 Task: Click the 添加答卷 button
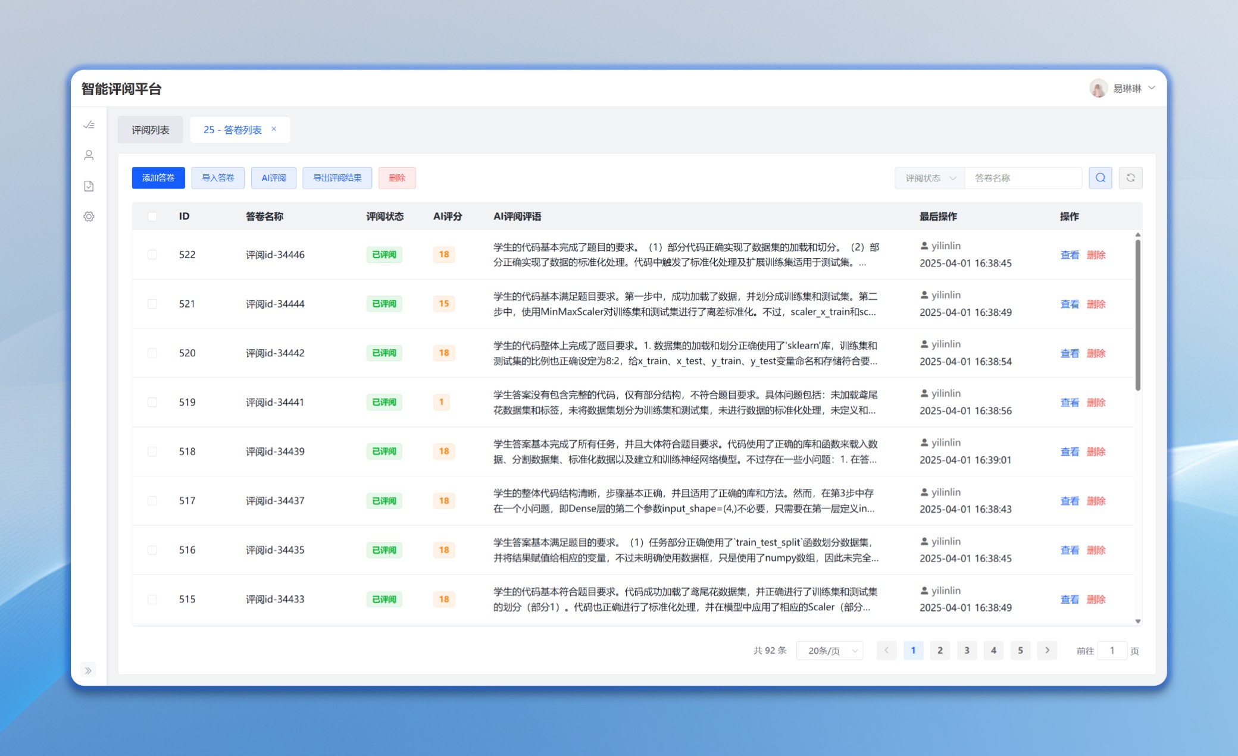158,178
